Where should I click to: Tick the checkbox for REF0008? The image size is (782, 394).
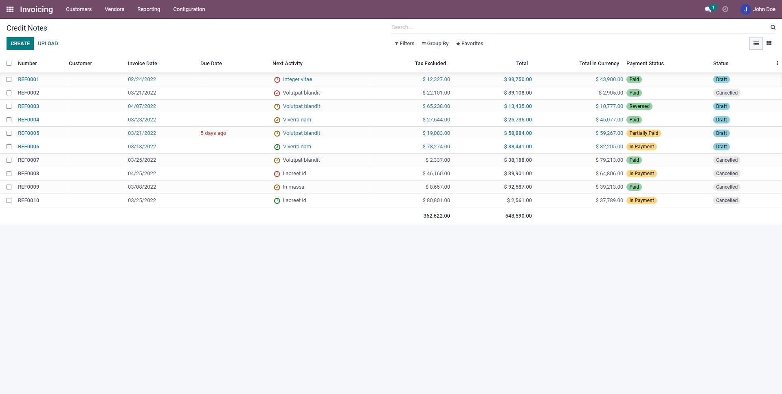9,174
